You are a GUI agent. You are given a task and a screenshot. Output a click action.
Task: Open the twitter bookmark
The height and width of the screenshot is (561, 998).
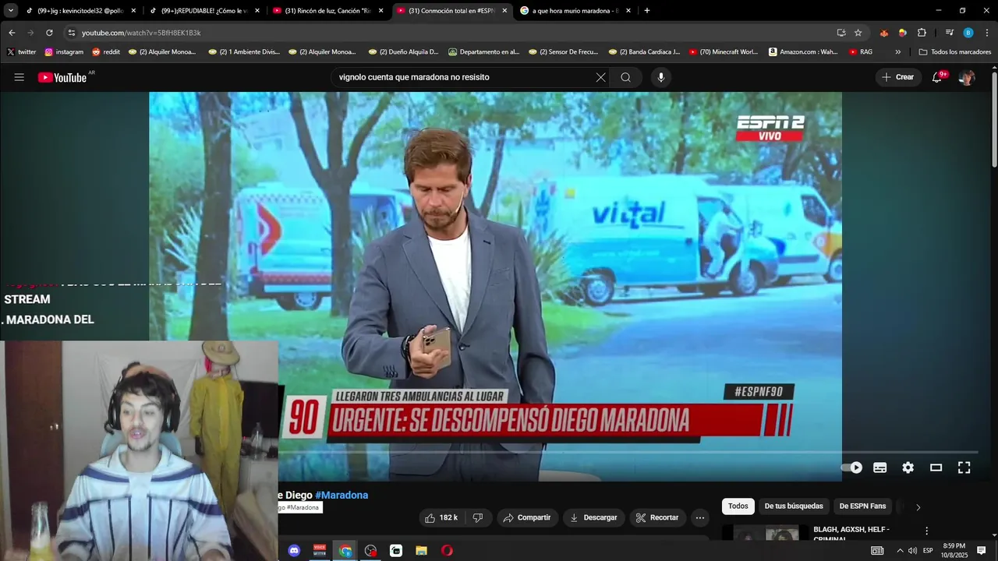pyautogui.click(x=21, y=52)
